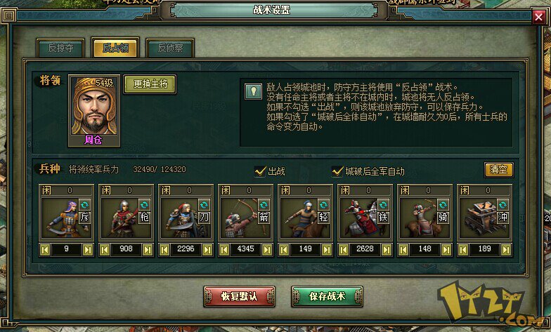Minimize the 轻 unit troop count
The image size is (551, 332).
[x=284, y=250]
